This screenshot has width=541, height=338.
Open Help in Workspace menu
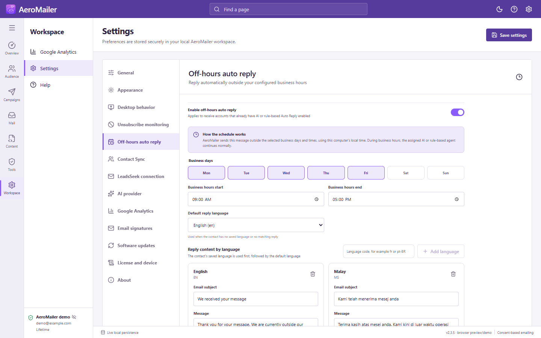[x=58, y=85]
